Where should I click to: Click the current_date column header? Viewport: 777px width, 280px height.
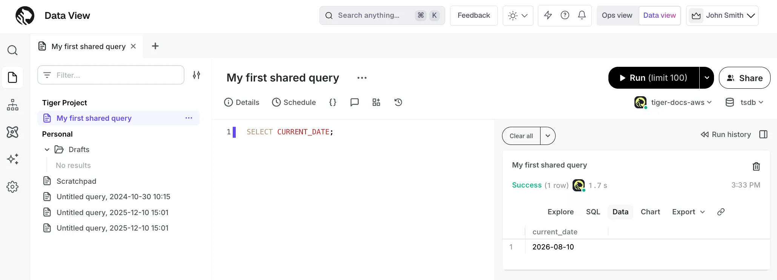555,232
